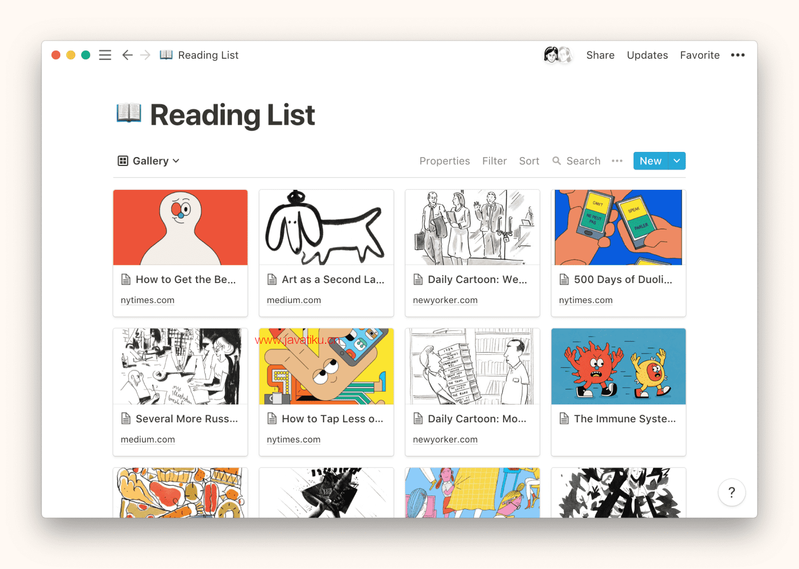Click the search magnifier icon

tap(557, 161)
